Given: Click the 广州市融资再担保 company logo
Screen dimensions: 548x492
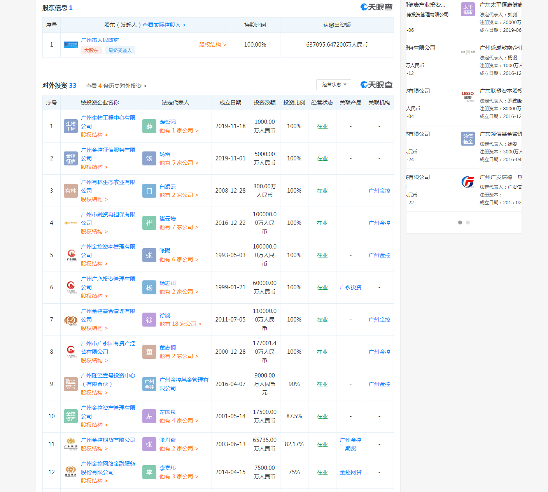Looking at the screenshot, I should point(71,223).
